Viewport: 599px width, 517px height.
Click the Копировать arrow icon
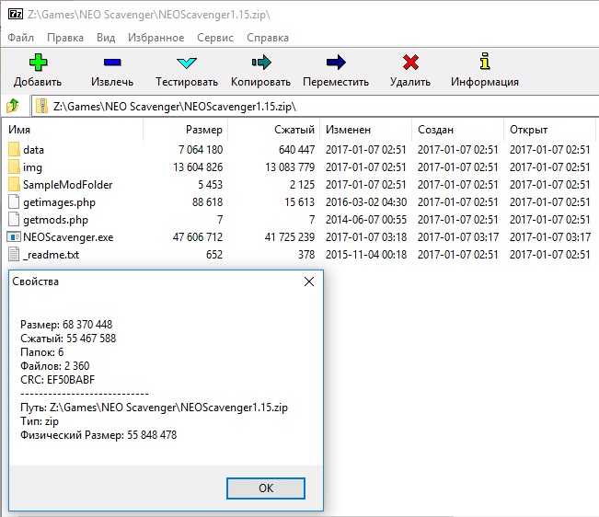pos(261,63)
